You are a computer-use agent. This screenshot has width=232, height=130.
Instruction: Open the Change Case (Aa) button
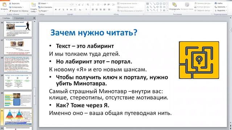click(80, 10)
